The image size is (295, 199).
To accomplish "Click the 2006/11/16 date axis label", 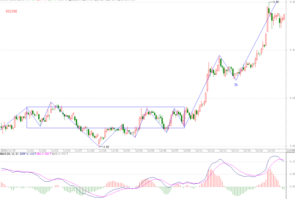I will [x=8, y=151].
